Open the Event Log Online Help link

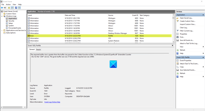(x=52, y=102)
